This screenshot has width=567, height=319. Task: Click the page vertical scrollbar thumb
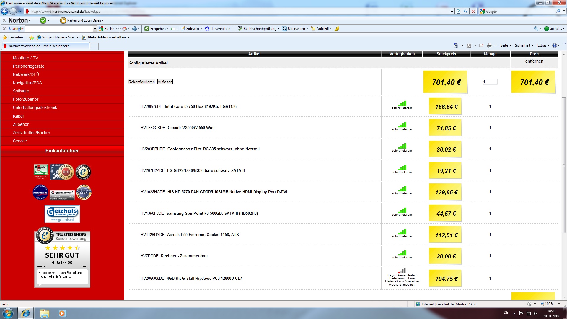(564, 165)
